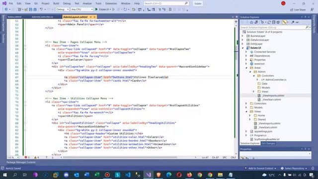Start debugging with the green Estate.UI play button
318x179 pixels.
pyautogui.click(x=102, y=9)
